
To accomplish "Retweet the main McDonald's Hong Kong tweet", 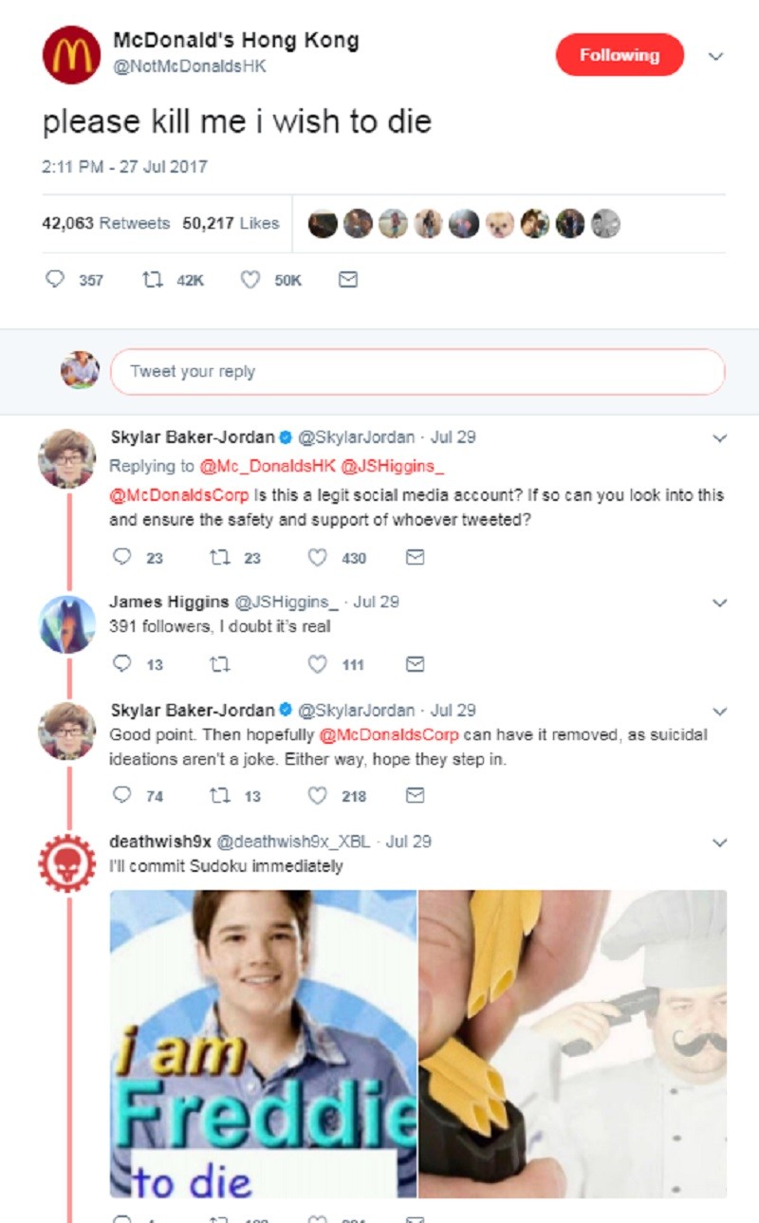I will (x=150, y=280).
